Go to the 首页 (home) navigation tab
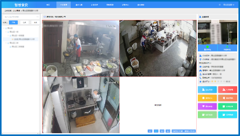The image size is (240, 136). click(x=48, y=5)
